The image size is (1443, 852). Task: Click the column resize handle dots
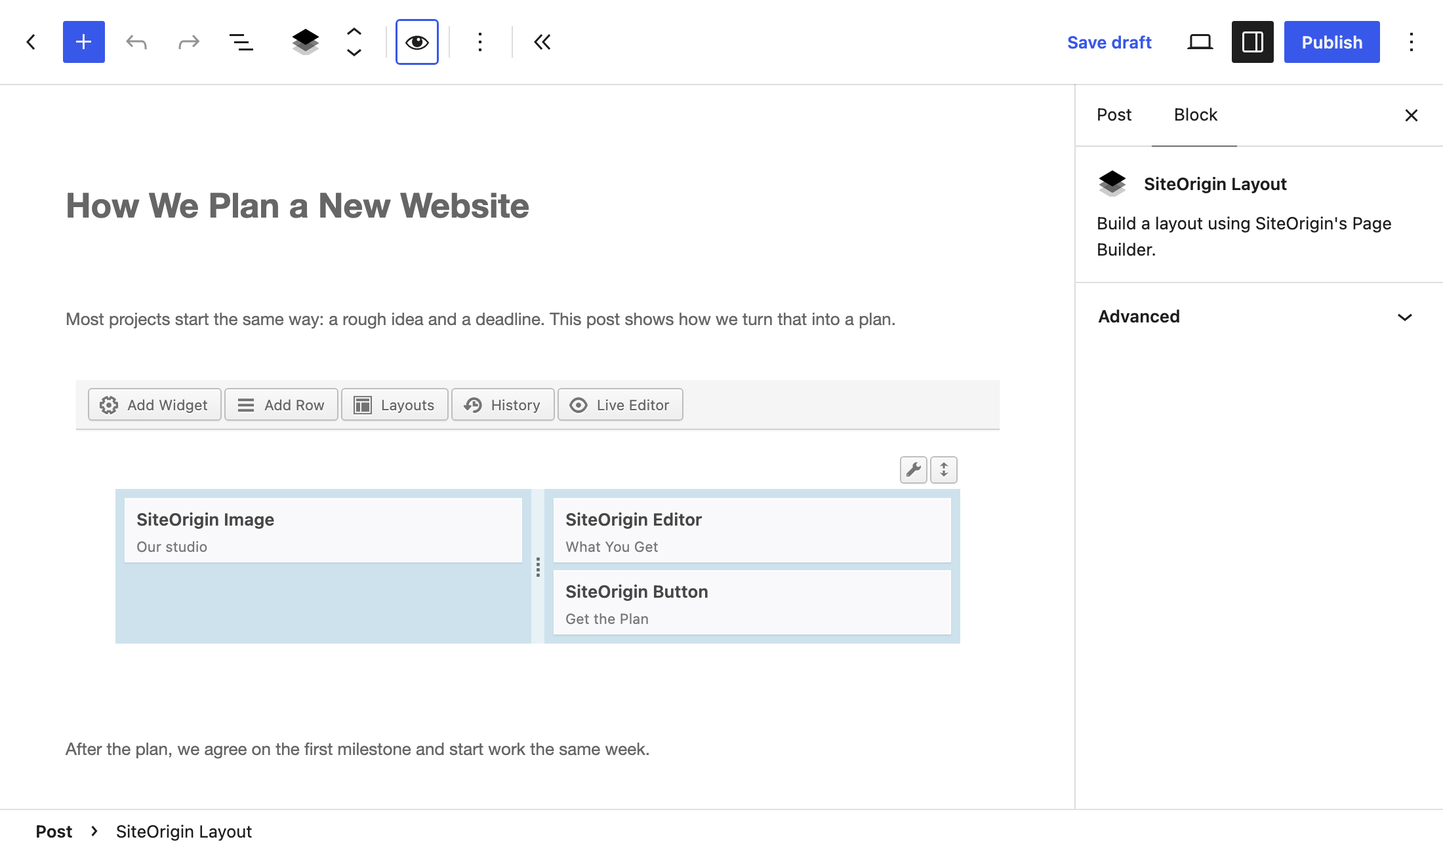[538, 567]
